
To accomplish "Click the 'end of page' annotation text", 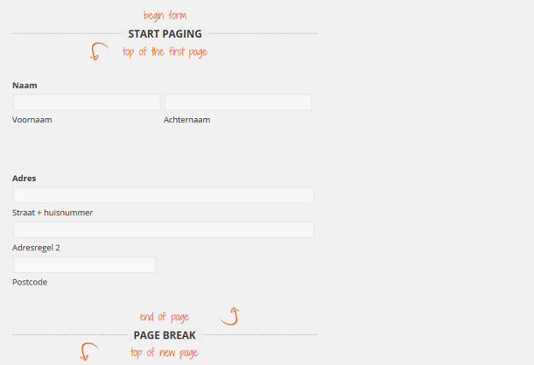I will coord(165,317).
